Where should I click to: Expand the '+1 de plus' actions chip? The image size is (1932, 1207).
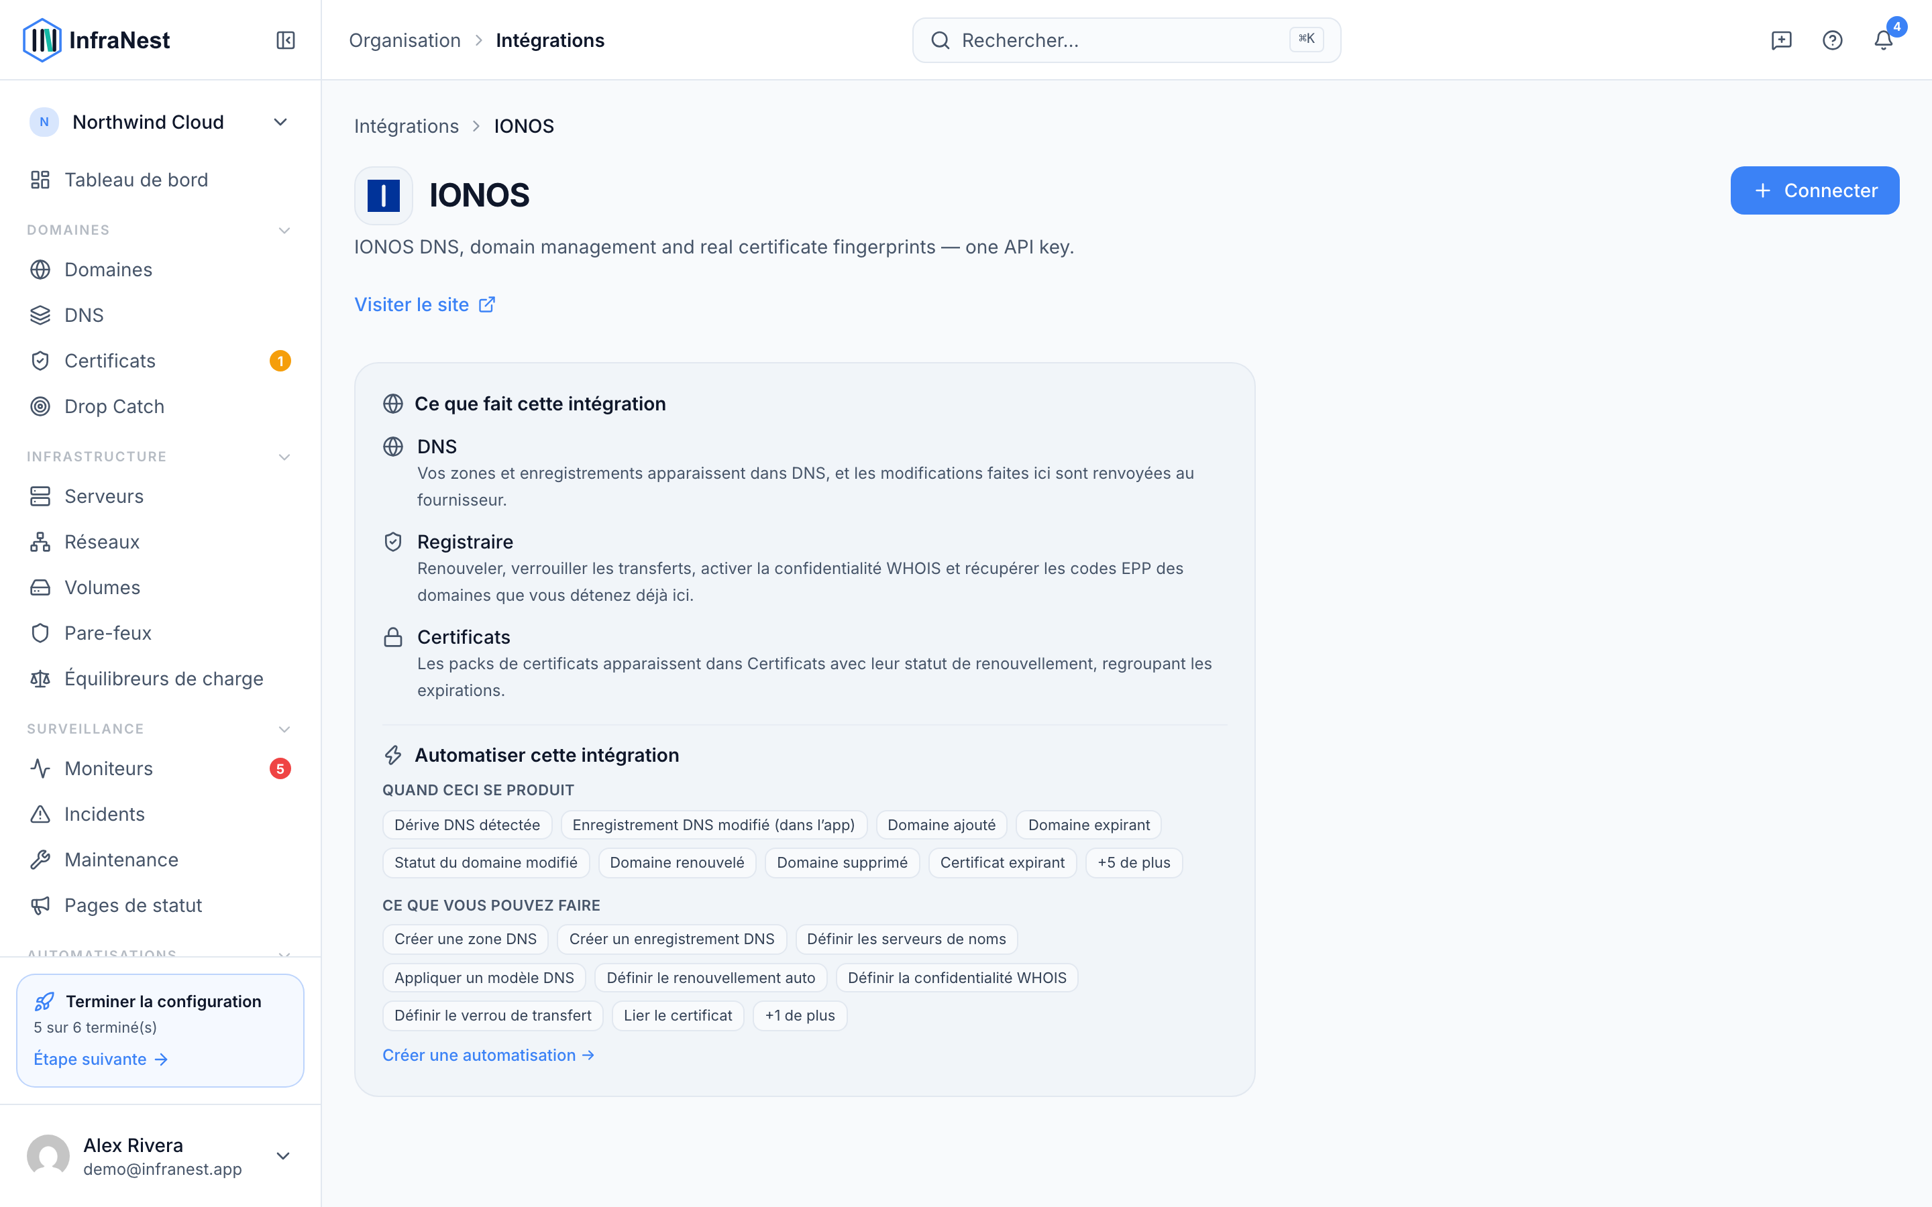[x=800, y=1015]
